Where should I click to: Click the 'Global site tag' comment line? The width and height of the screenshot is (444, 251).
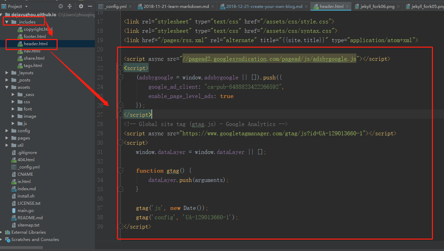(x=206, y=124)
